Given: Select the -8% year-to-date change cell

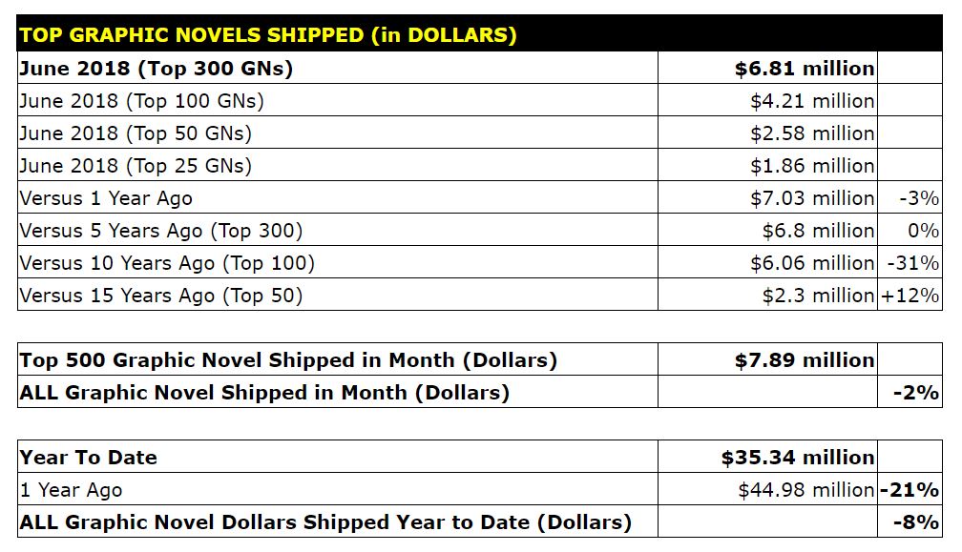Looking at the screenshot, I should click(918, 522).
